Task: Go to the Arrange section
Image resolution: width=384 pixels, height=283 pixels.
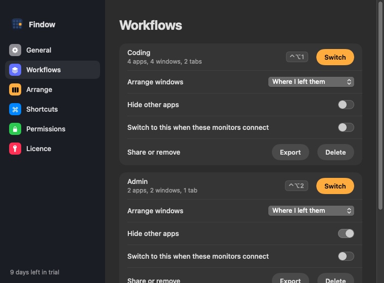Action: coord(53,89)
